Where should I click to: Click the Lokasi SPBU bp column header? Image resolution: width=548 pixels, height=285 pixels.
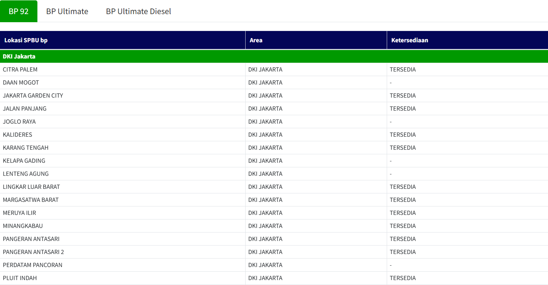pos(26,40)
